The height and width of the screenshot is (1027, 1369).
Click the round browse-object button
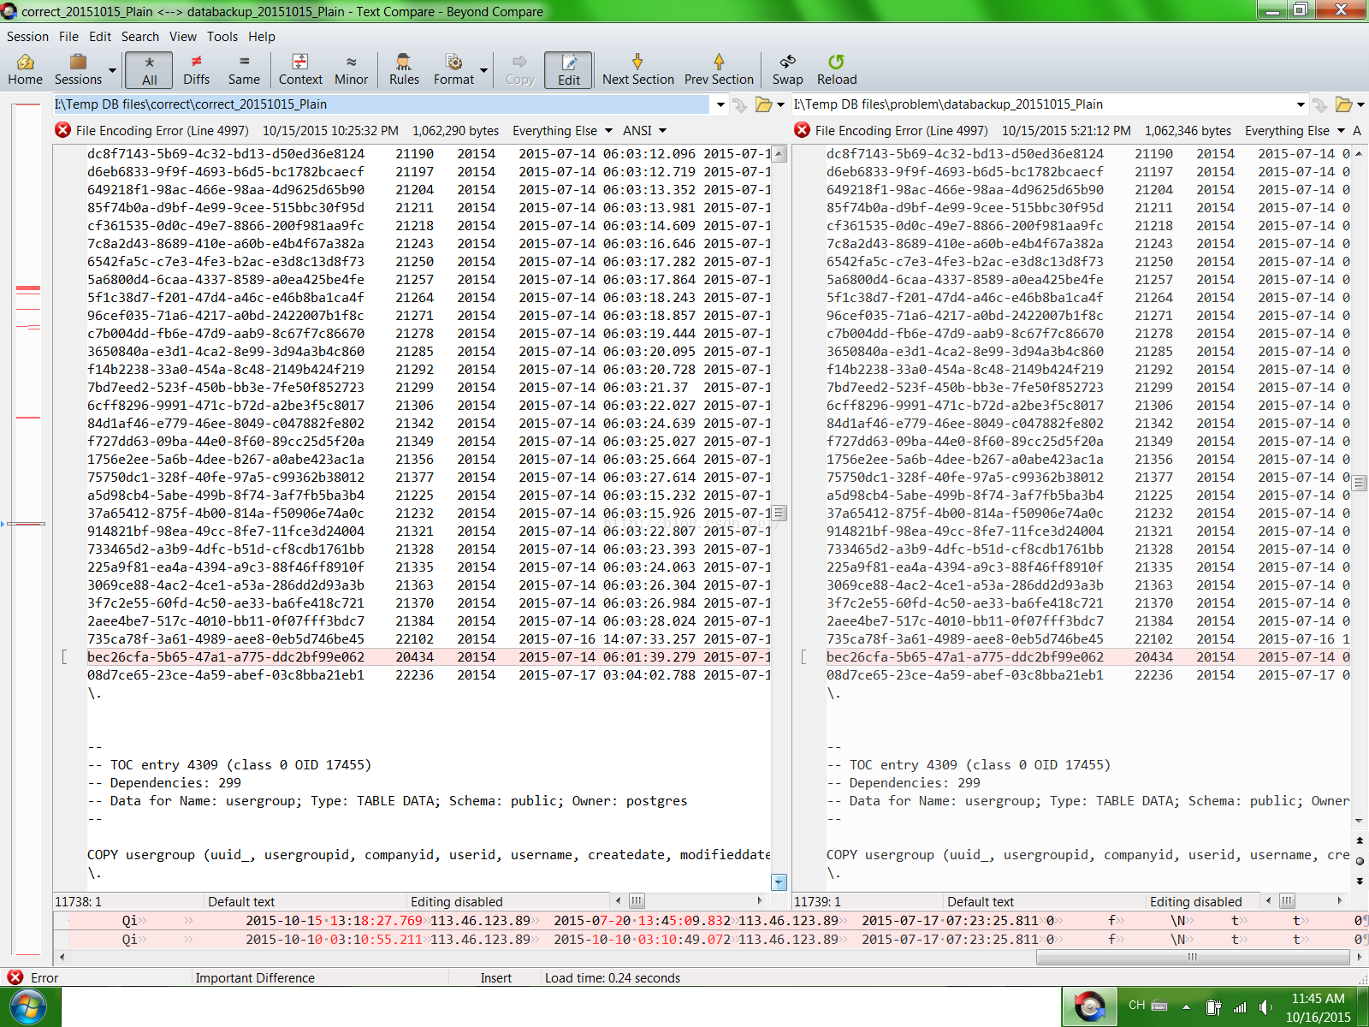pyautogui.click(x=1360, y=861)
